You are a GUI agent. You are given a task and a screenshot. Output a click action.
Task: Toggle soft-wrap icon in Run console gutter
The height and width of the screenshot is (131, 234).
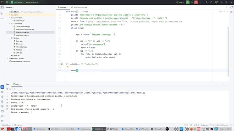pos(7,99)
